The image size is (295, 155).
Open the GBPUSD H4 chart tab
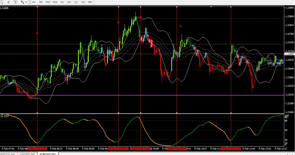[8, 154]
